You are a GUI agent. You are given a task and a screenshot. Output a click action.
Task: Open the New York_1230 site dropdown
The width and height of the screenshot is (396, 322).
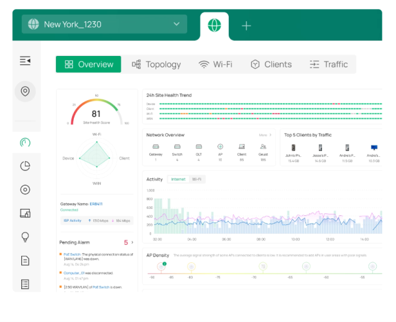point(104,24)
